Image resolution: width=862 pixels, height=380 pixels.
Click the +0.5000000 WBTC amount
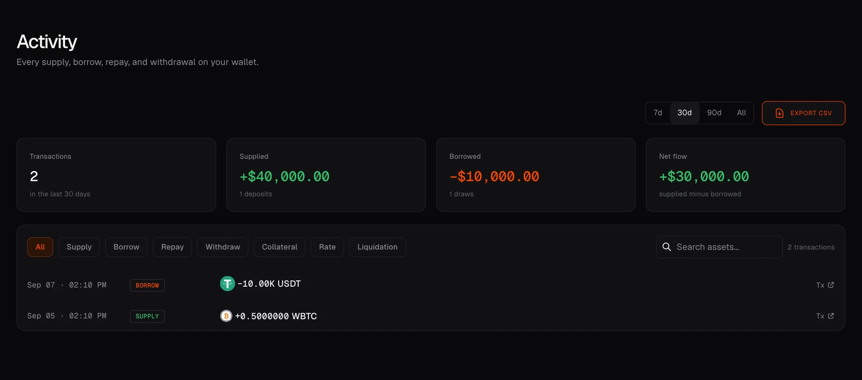(276, 316)
